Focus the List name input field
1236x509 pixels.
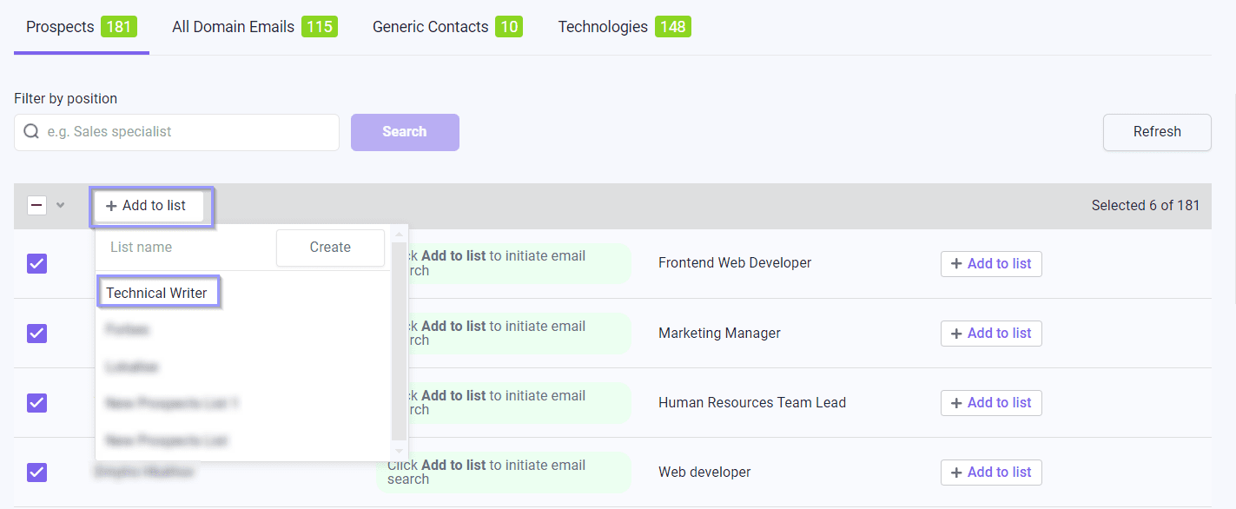186,248
